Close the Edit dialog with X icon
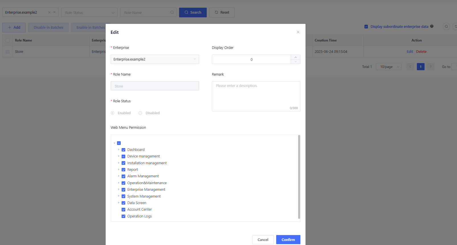Screen dimensions: 457x245 click(298, 32)
